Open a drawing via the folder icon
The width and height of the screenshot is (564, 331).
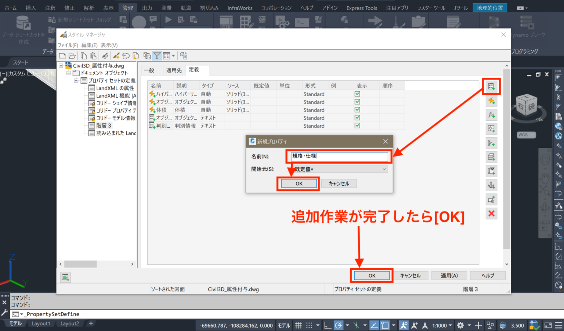[72, 55]
